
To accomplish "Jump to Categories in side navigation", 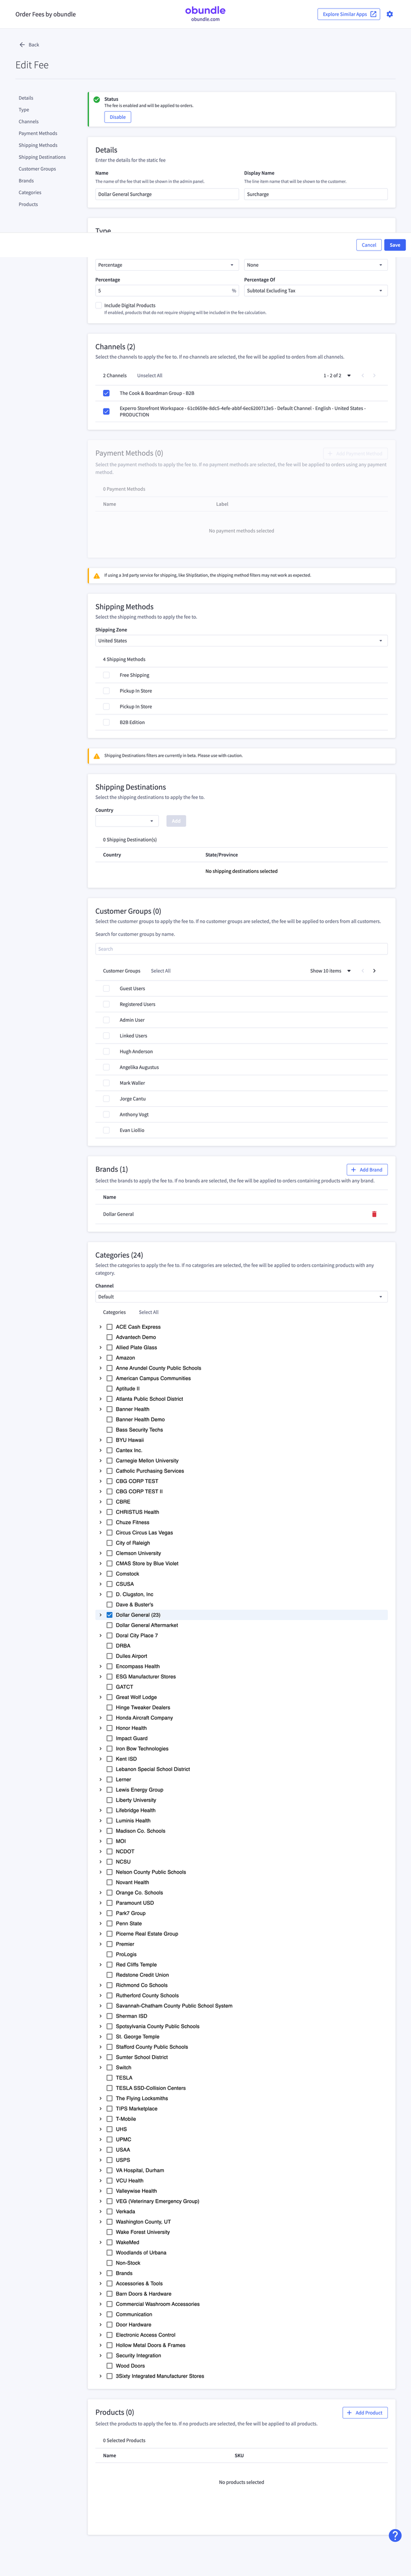I will coord(30,193).
